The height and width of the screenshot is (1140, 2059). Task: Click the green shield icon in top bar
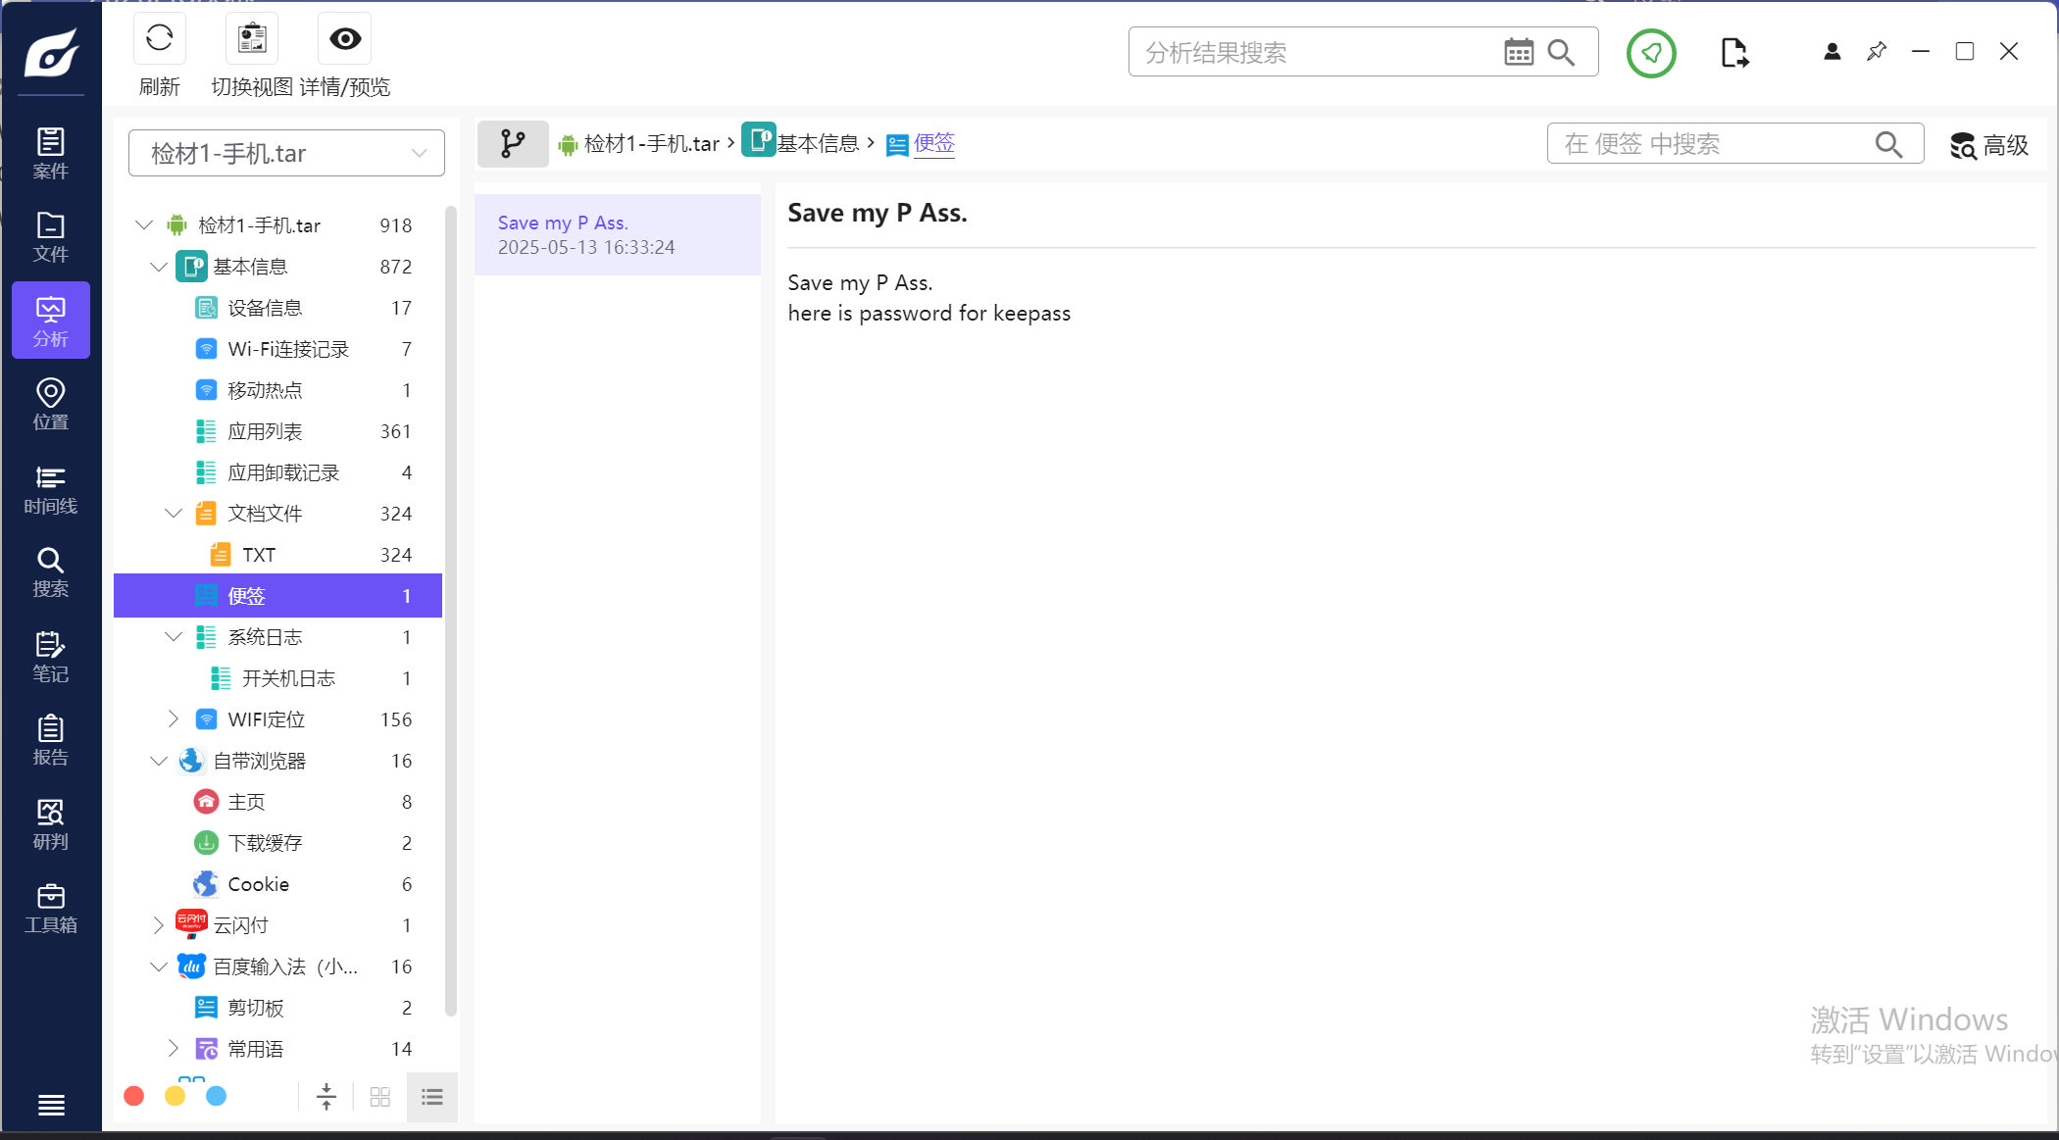(x=1651, y=53)
